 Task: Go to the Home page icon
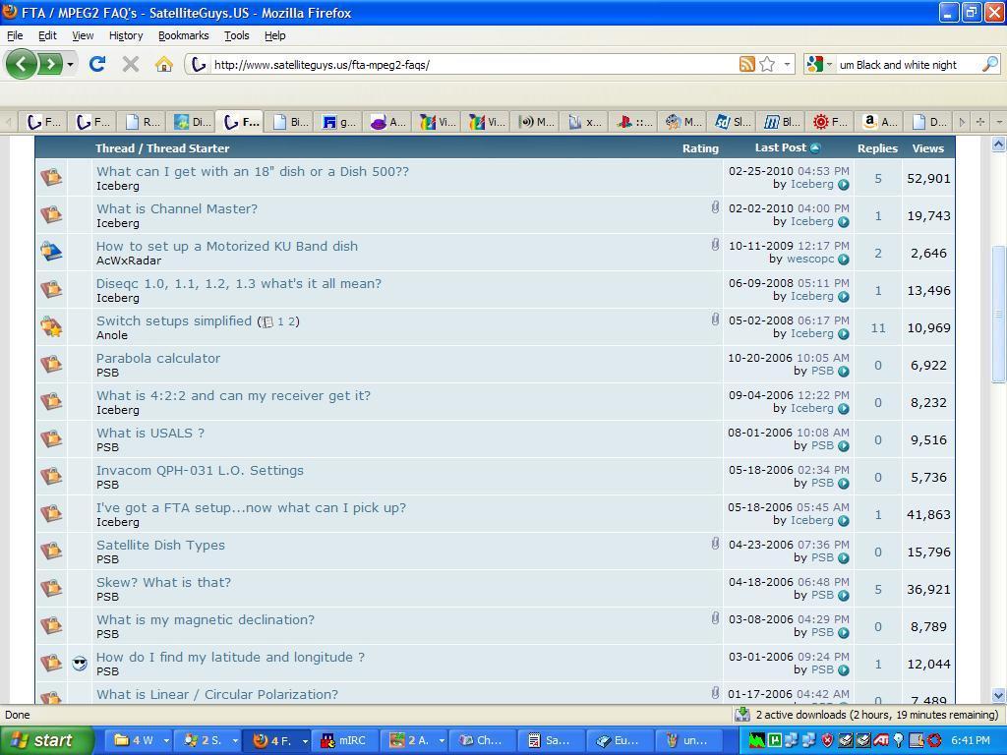(x=164, y=64)
